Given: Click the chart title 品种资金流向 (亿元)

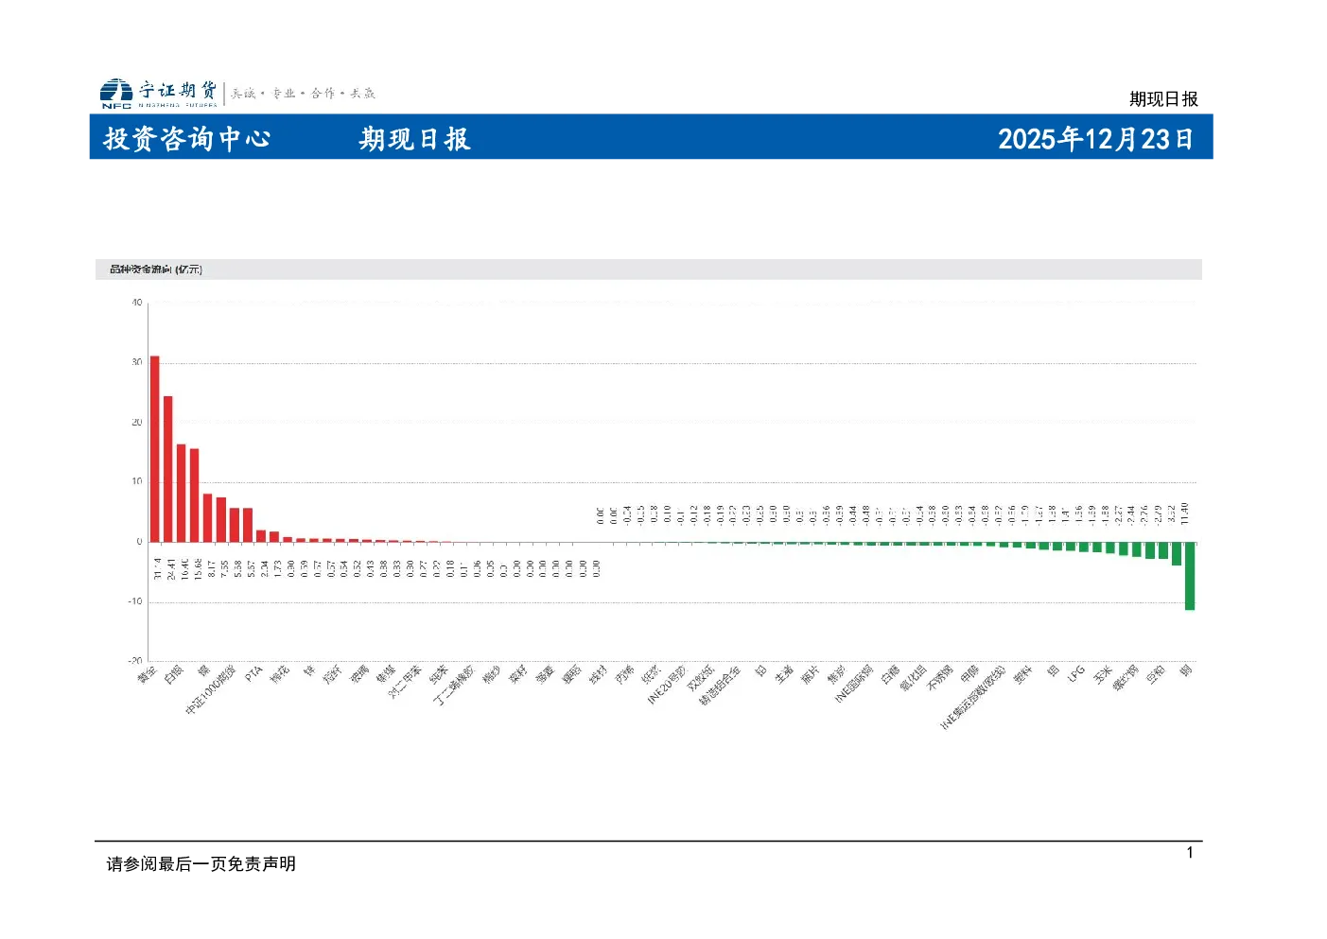Looking at the screenshot, I should tap(156, 270).
